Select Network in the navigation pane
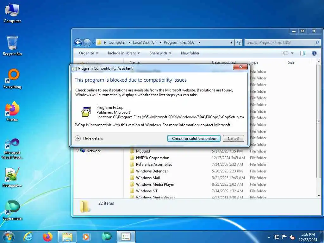 tap(93, 151)
